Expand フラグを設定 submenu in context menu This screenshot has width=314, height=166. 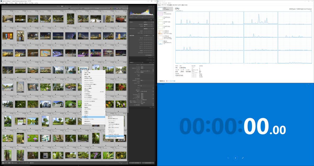point(94,94)
